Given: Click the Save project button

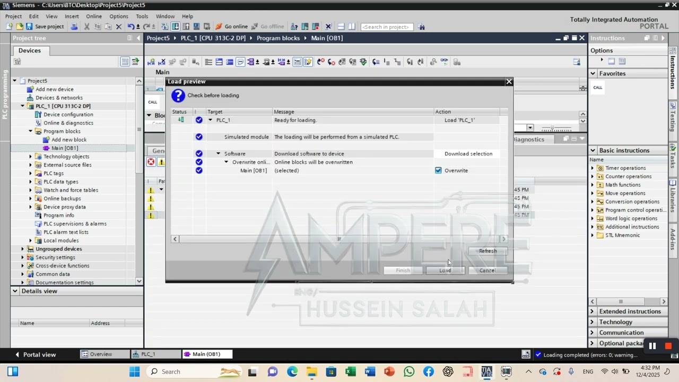Looking at the screenshot, I should 45,27.
